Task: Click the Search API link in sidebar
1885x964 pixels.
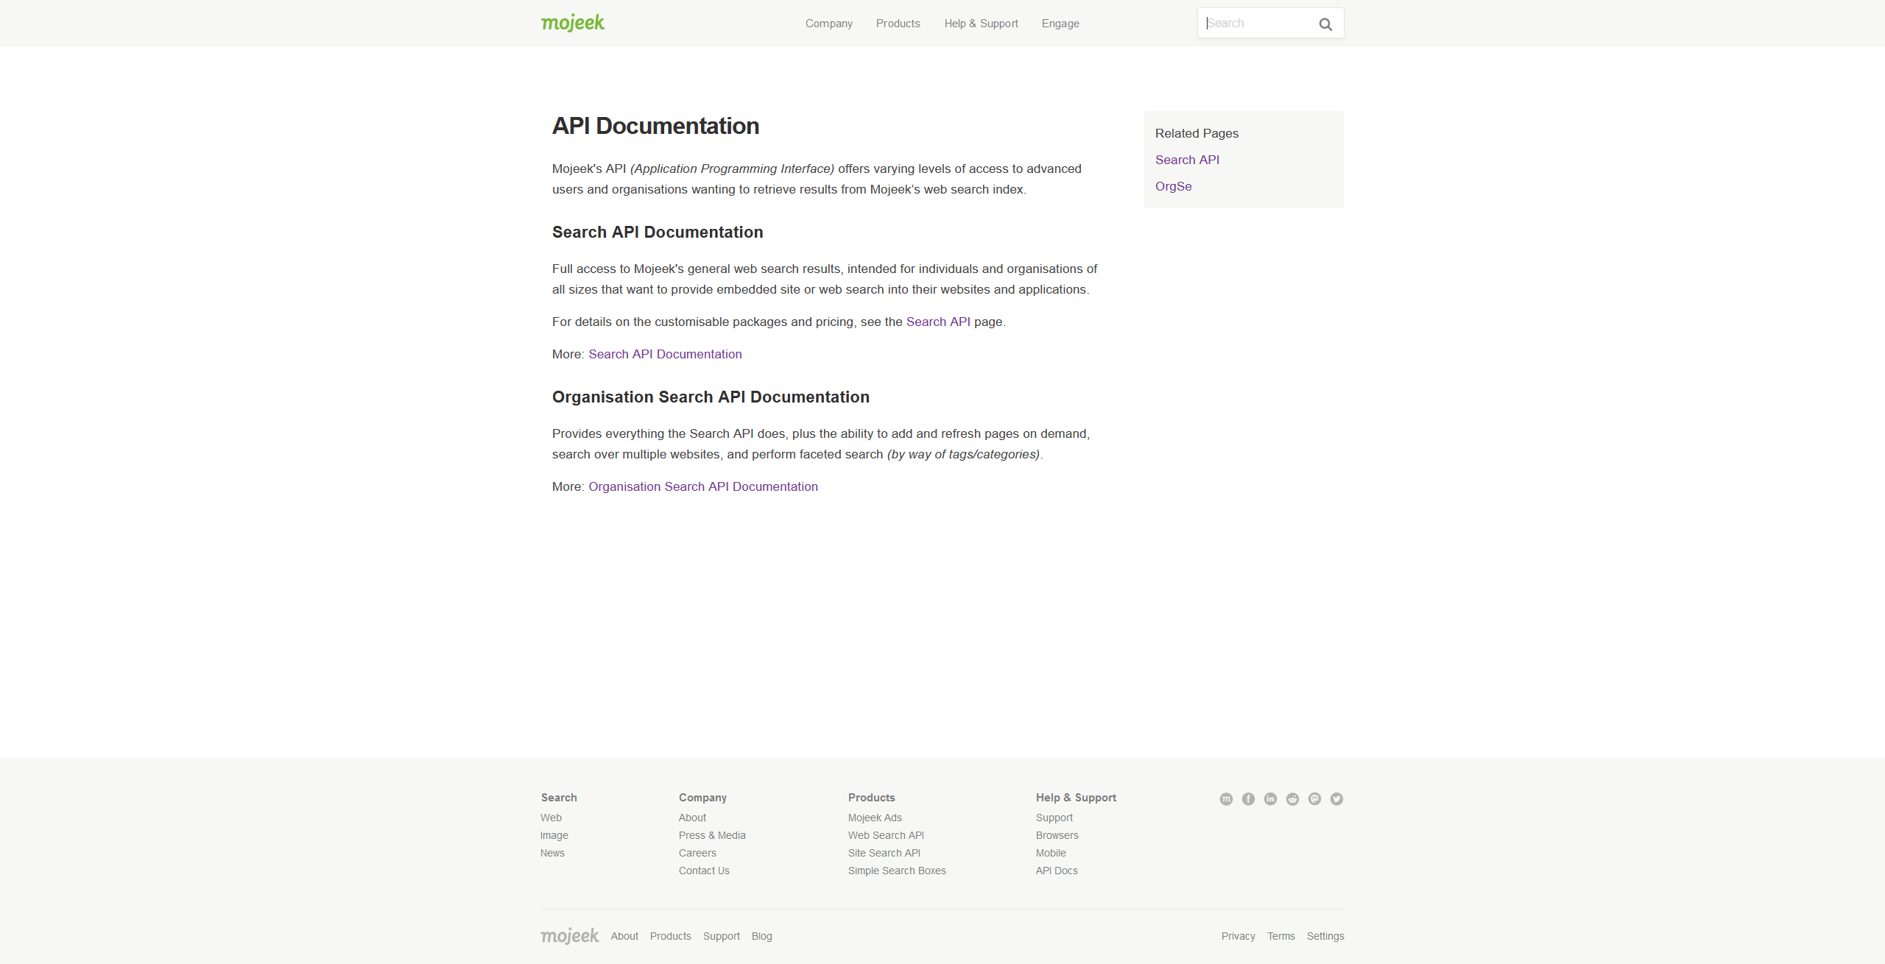Action: pyautogui.click(x=1186, y=159)
